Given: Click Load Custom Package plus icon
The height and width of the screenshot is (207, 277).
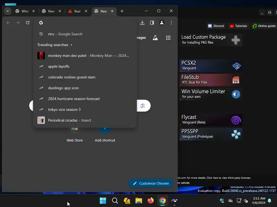Looking at the screenshot, I should pyautogui.click(x=236, y=40).
